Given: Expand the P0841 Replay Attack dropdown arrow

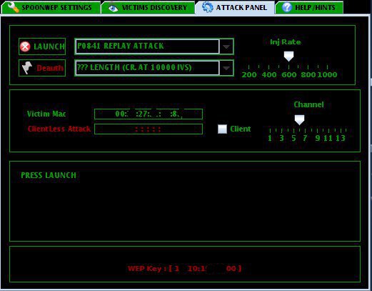Looking at the screenshot, I should (226, 46).
